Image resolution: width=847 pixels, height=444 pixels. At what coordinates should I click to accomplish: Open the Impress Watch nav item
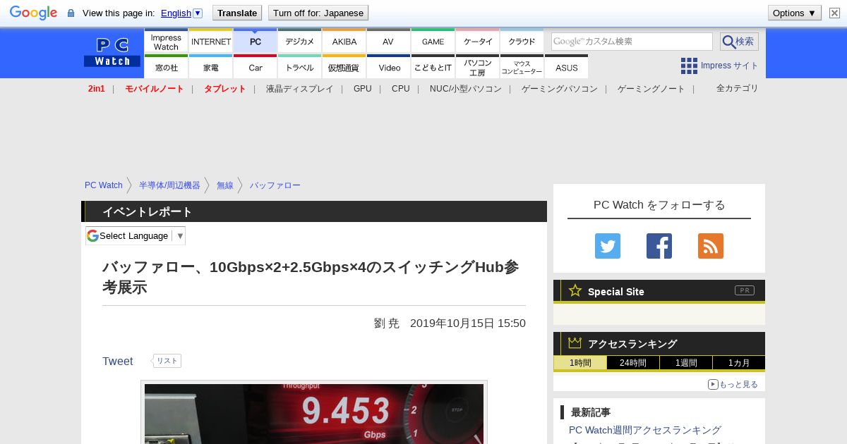[166, 42]
